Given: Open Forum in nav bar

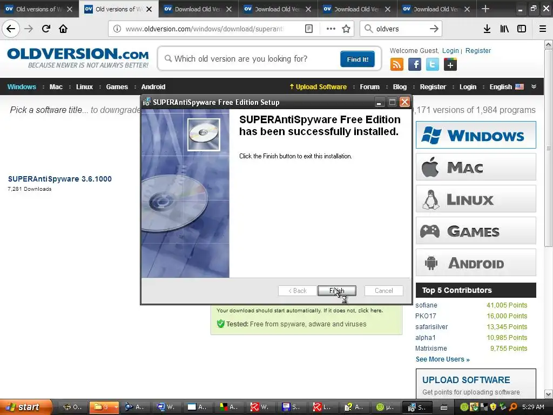Looking at the screenshot, I should (369, 87).
